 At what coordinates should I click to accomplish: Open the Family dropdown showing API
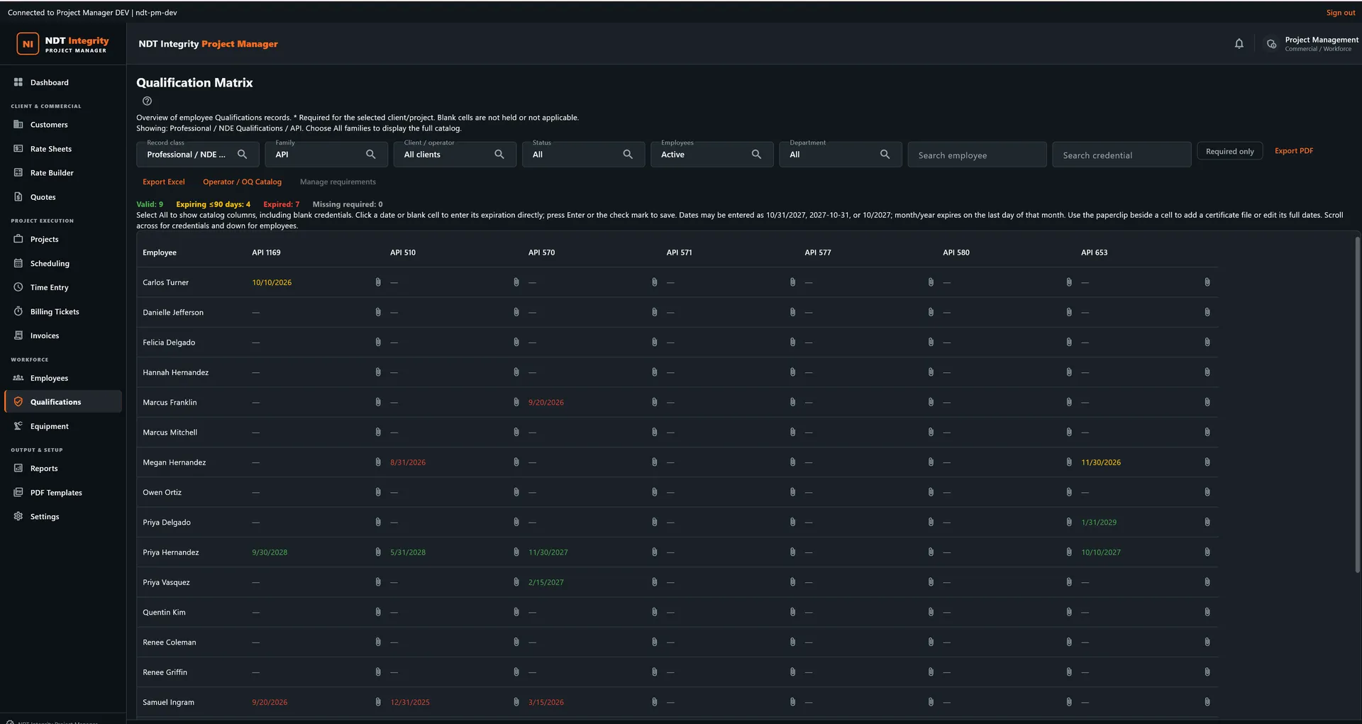pyautogui.click(x=326, y=154)
